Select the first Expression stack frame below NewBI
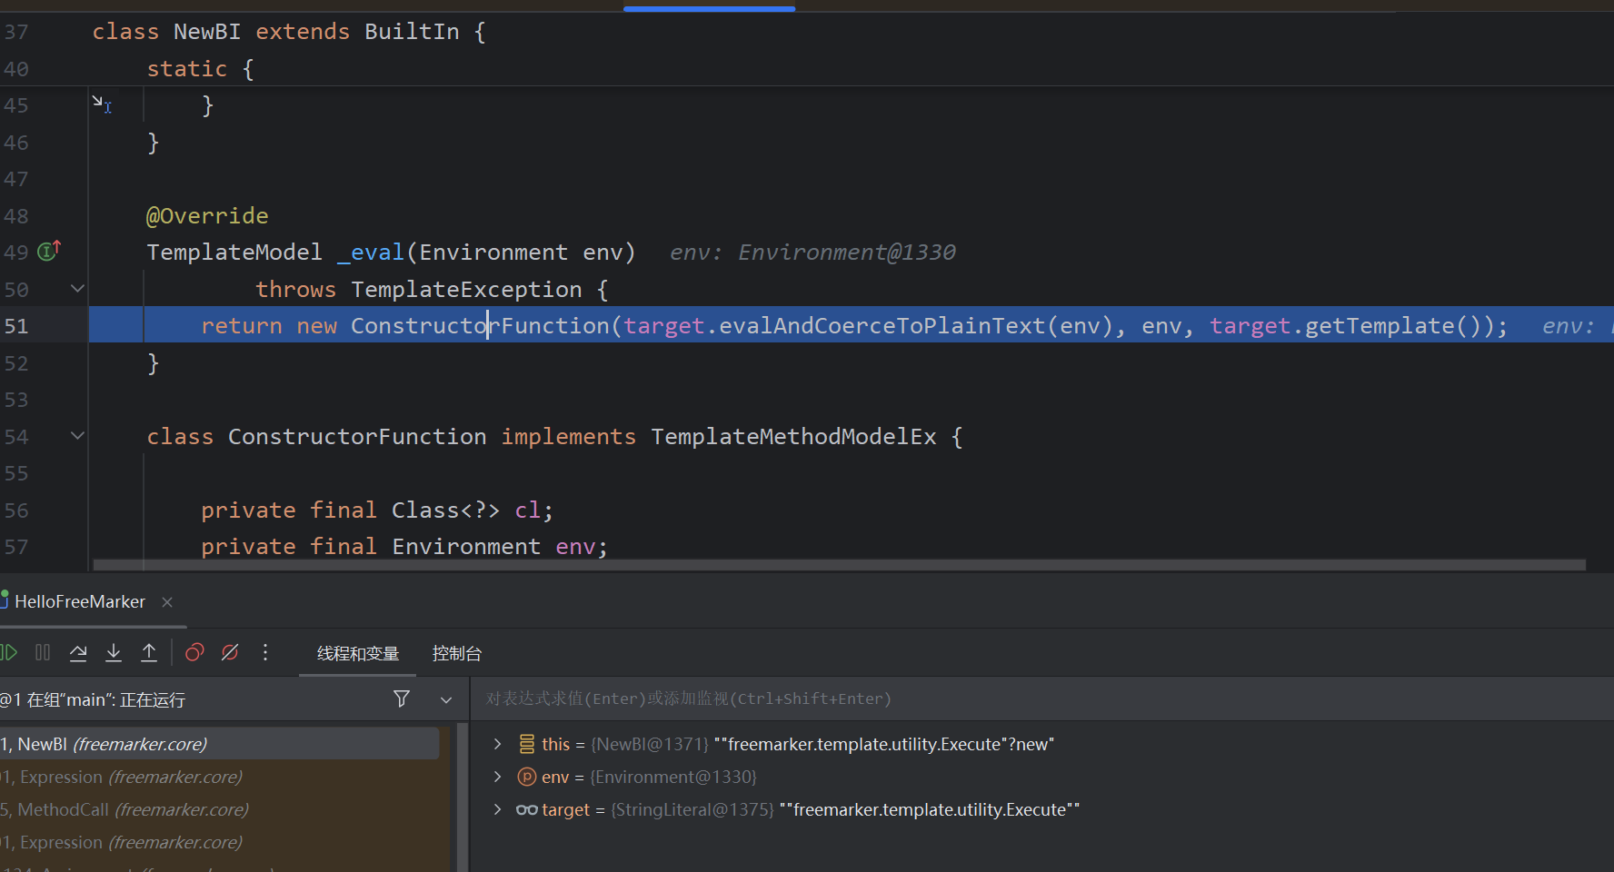This screenshot has height=872, width=1614. coord(219,777)
